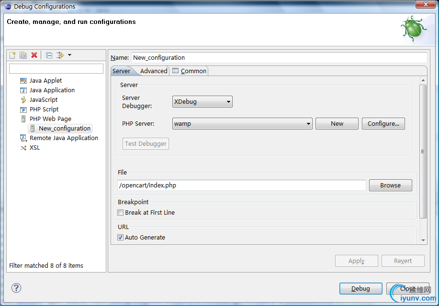439x306 pixels.
Task: Enable Break at First Line
Action: click(x=121, y=213)
